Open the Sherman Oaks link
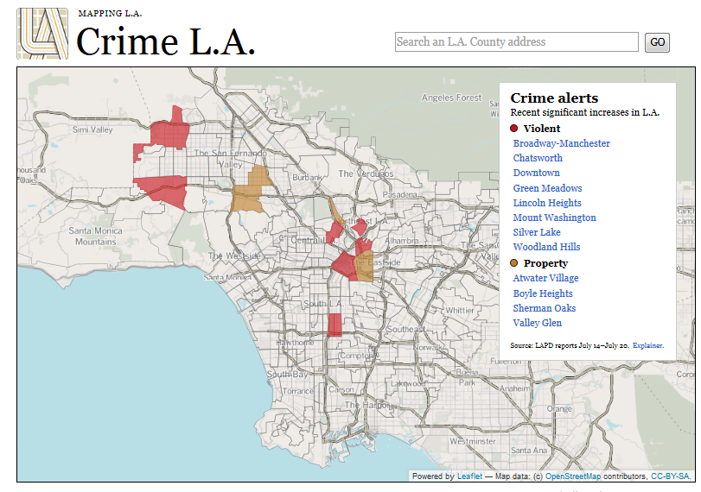Viewport: 701px width, 492px height. pos(544,308)
